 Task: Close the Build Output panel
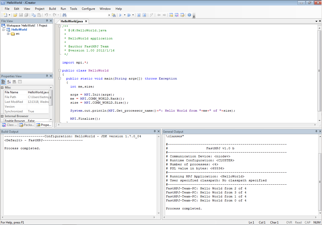point(159,131)
